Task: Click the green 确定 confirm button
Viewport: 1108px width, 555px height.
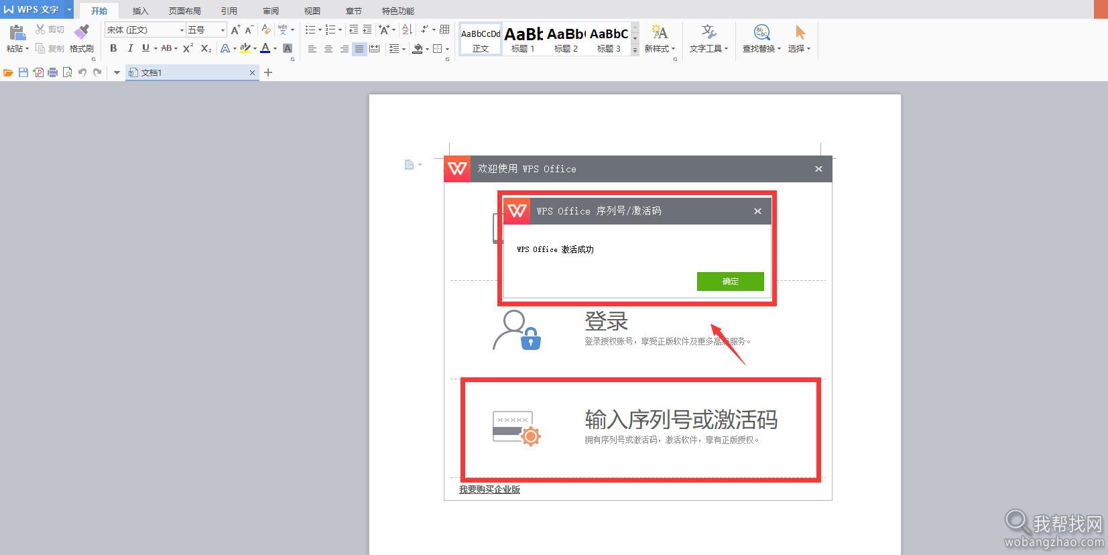Action: click(731, 282)
